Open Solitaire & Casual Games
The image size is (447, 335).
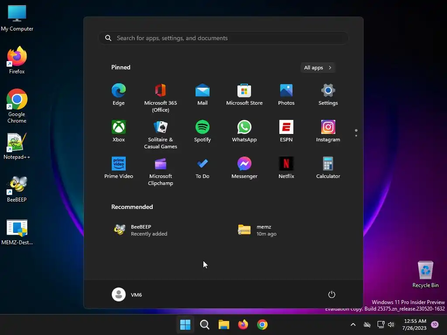pyautogui.click(x=161, y=134)
